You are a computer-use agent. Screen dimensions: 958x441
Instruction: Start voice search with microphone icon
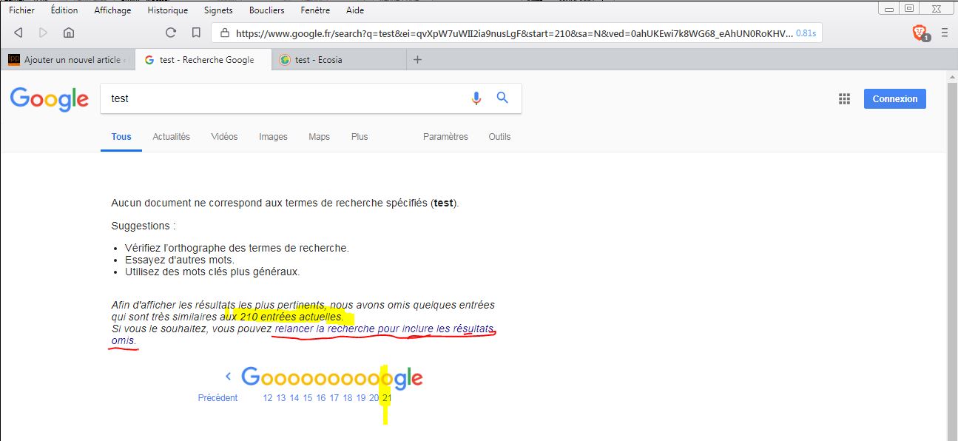pos(476,98)
